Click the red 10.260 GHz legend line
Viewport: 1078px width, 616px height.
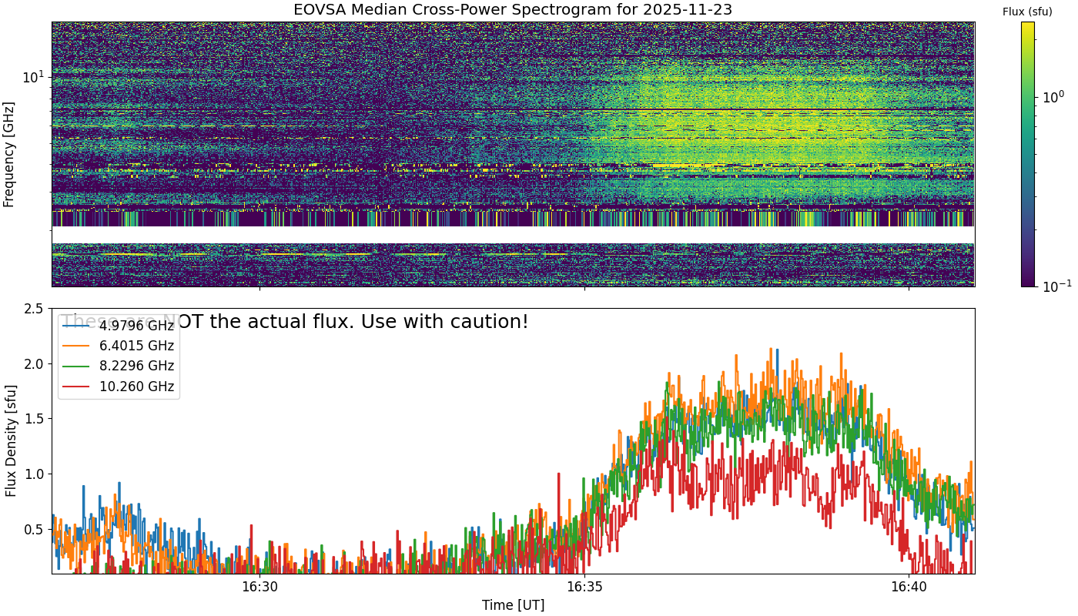77,387
